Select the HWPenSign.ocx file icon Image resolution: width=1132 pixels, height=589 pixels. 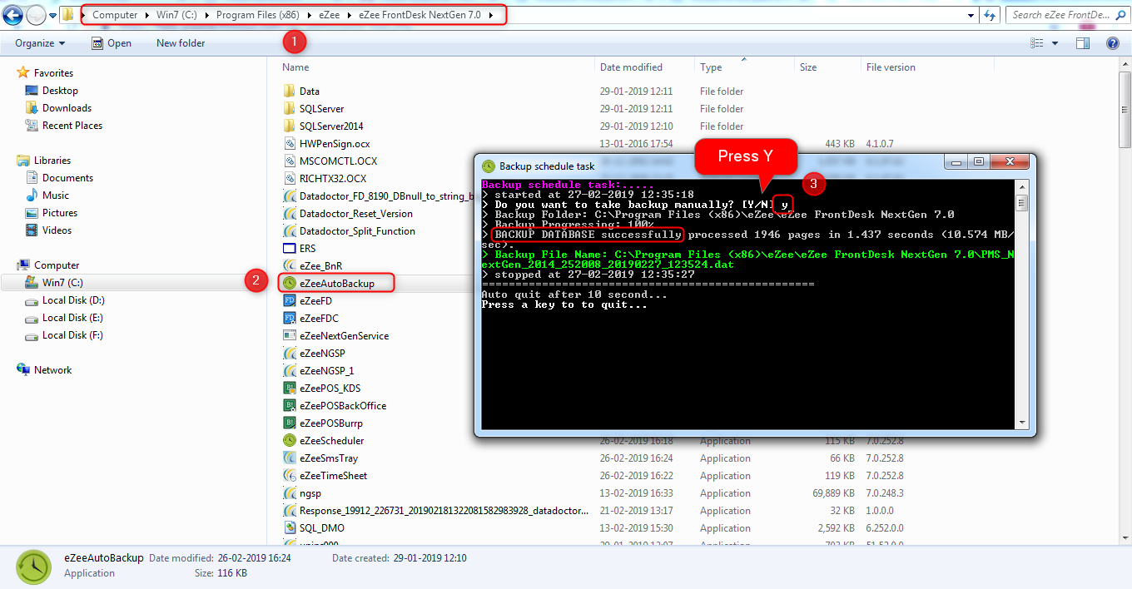point(290,144)
